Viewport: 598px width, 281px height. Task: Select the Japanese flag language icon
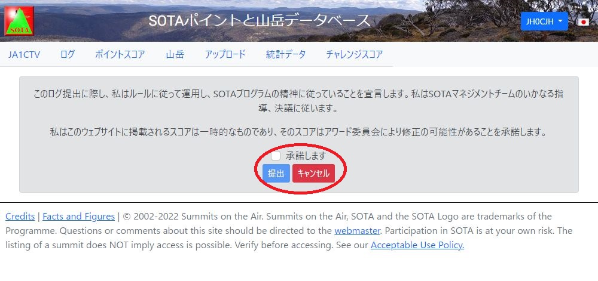(583, 21)
